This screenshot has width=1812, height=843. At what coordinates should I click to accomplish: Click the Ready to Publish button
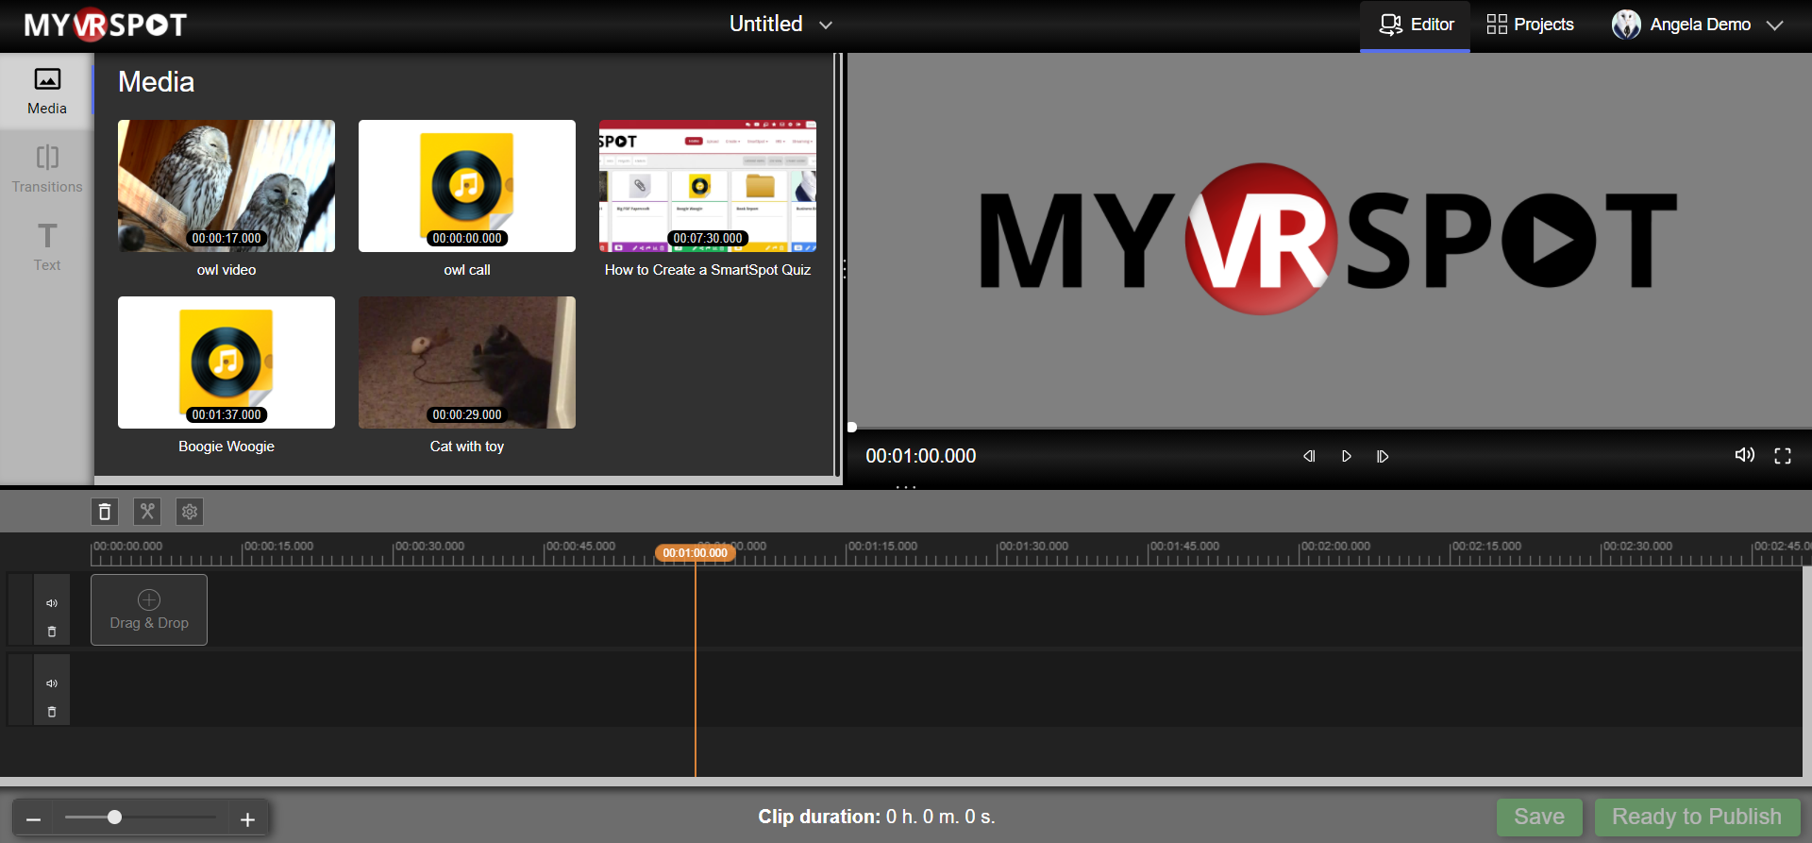pyautogui.click(x=1697, y=818)
